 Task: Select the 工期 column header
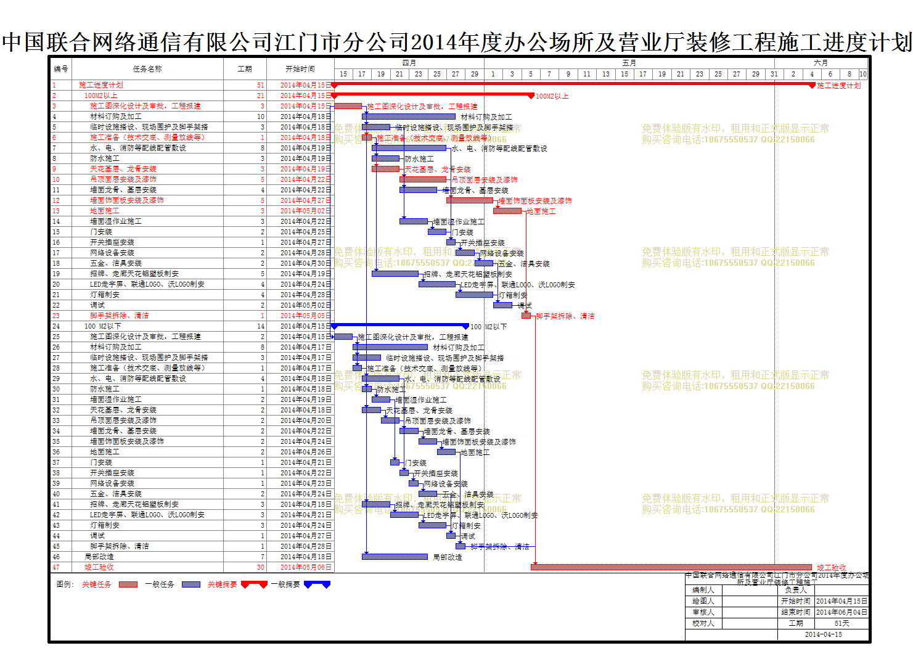pos(245,69)
